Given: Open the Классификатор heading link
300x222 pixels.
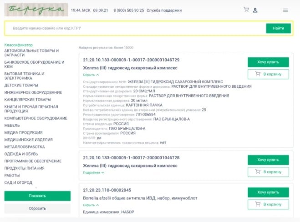Looking at the screenshot, I should (18, 45).
